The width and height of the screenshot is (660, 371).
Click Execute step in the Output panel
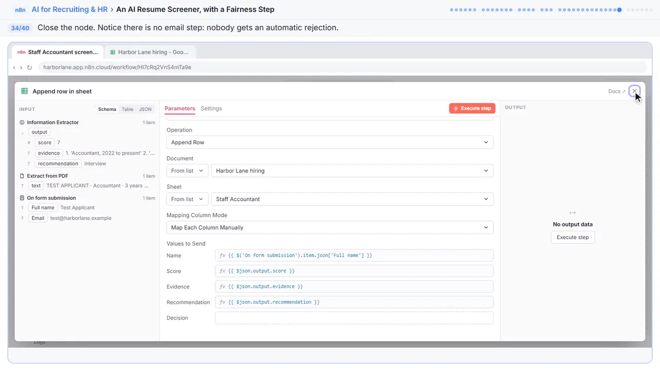[x=573, y=238]
